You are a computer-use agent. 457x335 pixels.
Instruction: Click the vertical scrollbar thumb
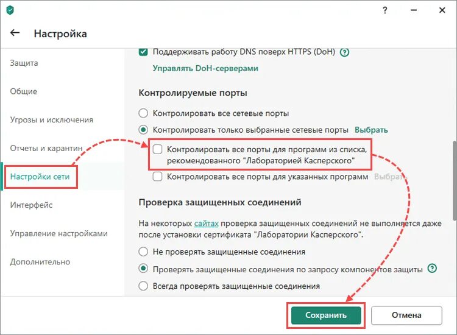coord(455,181)
